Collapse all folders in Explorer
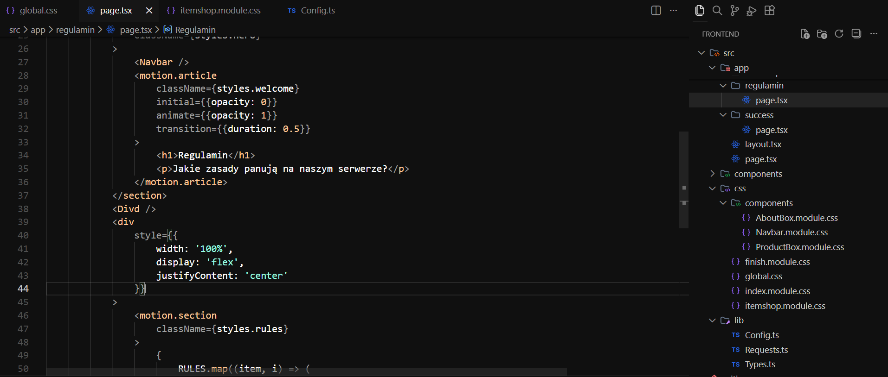 pyautogui.click(x=856, y=34)
